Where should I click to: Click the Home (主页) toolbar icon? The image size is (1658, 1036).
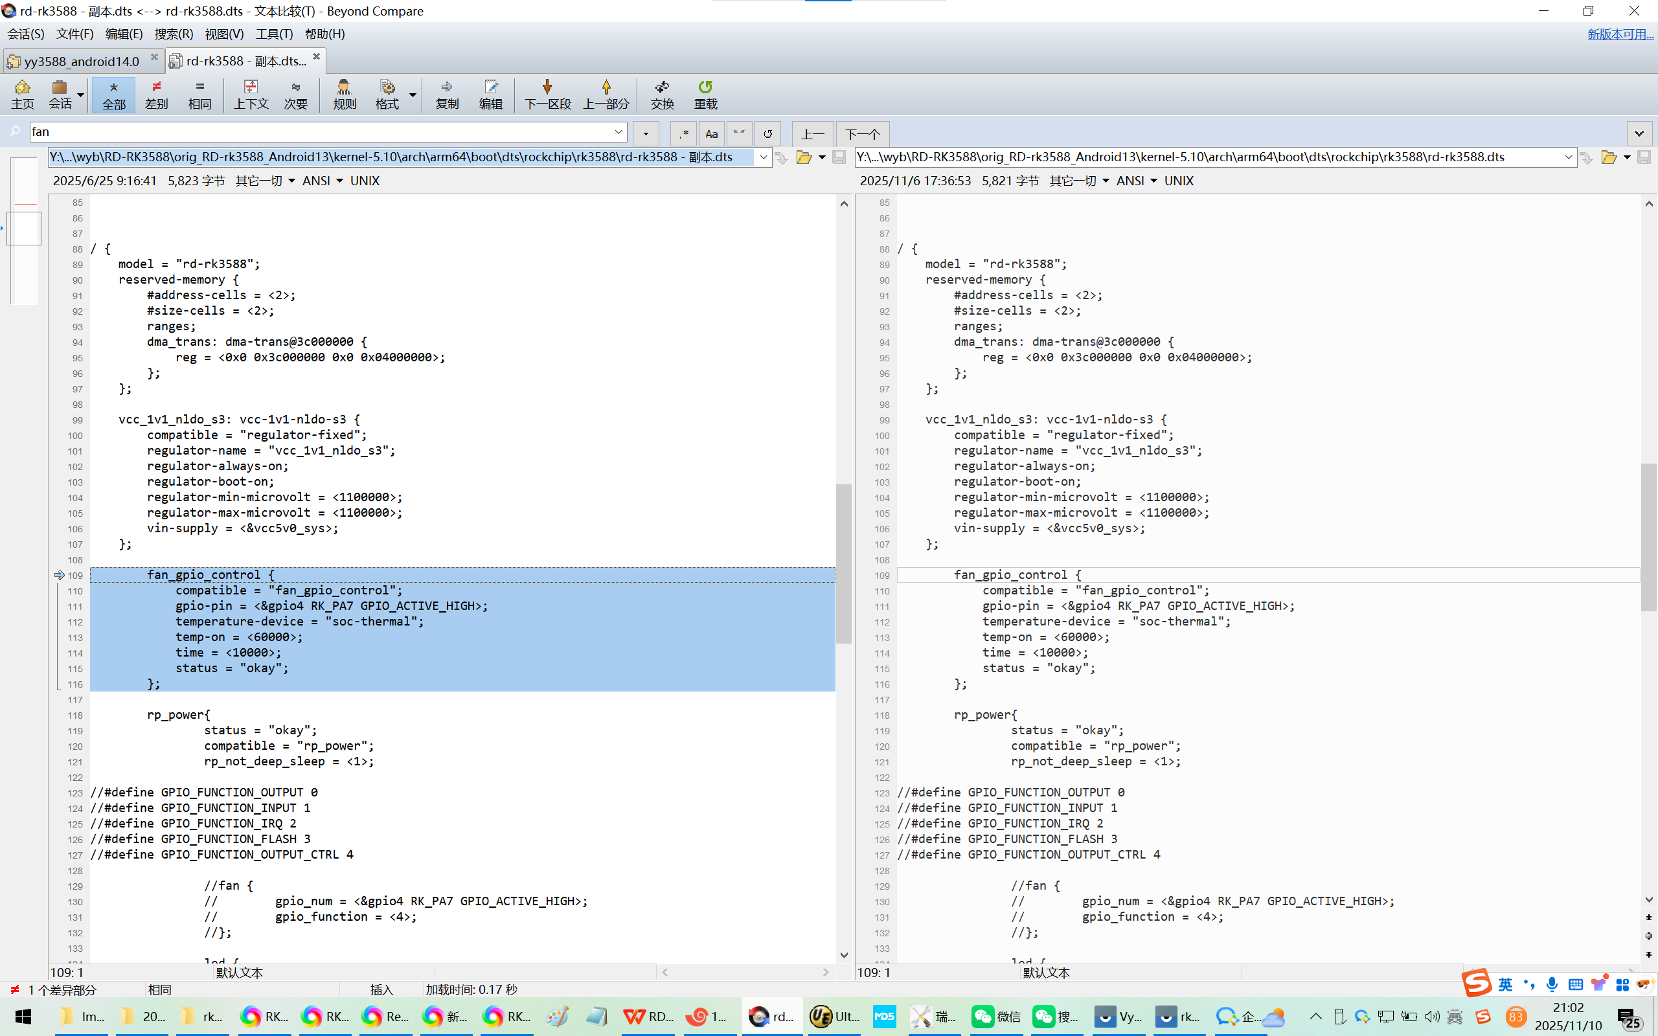(22, 94)
